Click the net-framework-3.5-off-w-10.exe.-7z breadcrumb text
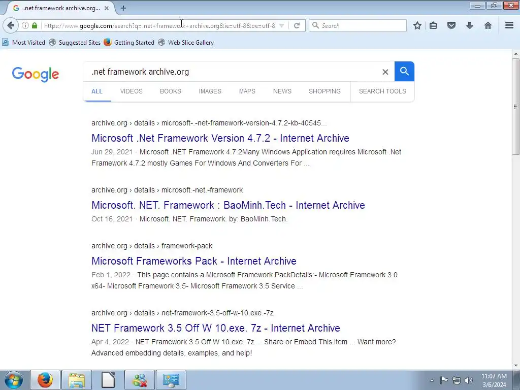The image size is (520, 390). (x=217, y=313)
